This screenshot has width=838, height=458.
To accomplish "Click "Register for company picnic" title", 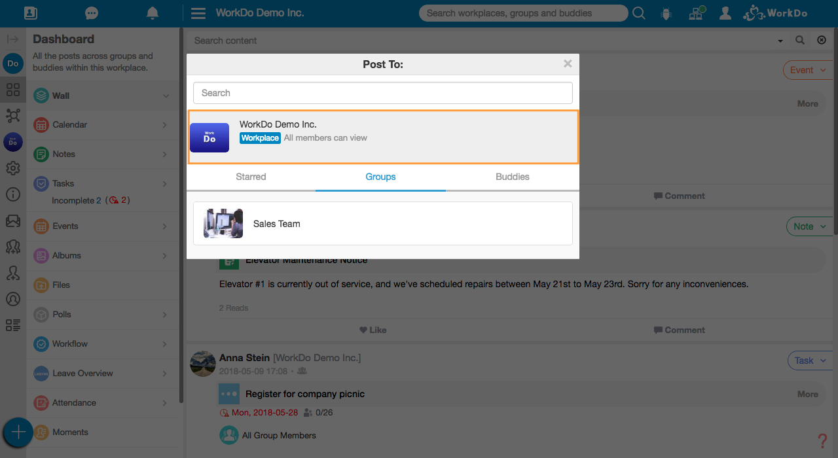I will [x=305, y=395].
